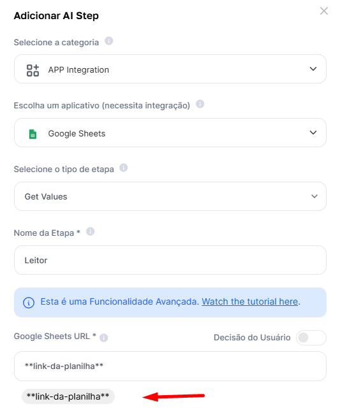Image resolution: width=340 pixels, height=413 pixels.
Task: Close the Adicionar AI Step dialog
Action: click(x=324, y=11)
